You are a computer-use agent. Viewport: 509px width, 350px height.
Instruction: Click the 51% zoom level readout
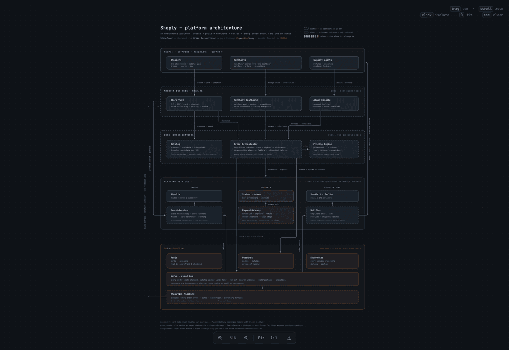[233, 338]
